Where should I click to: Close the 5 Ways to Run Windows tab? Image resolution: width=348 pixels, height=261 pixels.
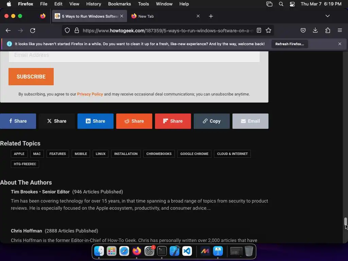click(x=122, y=16)
